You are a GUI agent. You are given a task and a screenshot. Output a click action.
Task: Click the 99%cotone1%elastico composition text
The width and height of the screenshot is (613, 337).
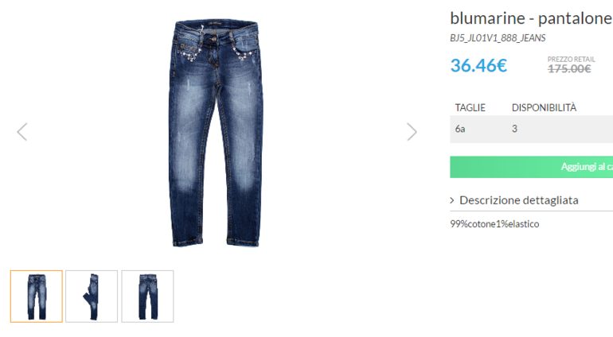coord(494,224)
